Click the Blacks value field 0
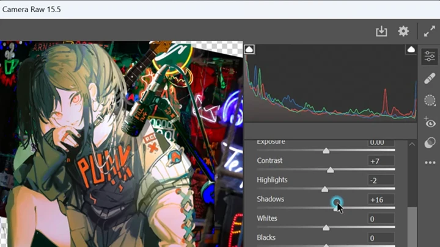 381,238
